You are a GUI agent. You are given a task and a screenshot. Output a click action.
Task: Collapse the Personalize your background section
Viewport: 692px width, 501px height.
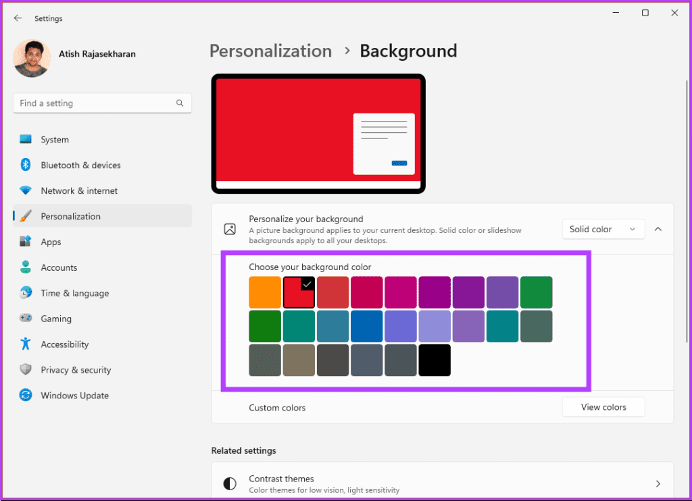pos(658,229)
